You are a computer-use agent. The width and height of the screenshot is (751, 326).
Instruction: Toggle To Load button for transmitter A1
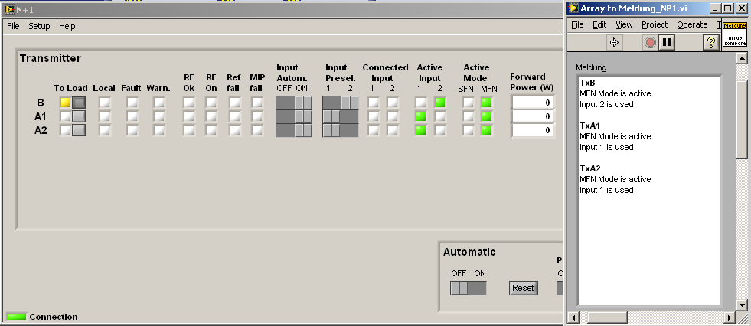79,116
